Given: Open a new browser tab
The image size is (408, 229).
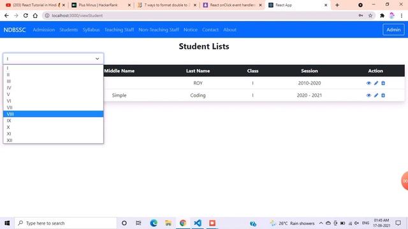Looking at the screenshot, I should pyautogui.click(x=337, y=5).
